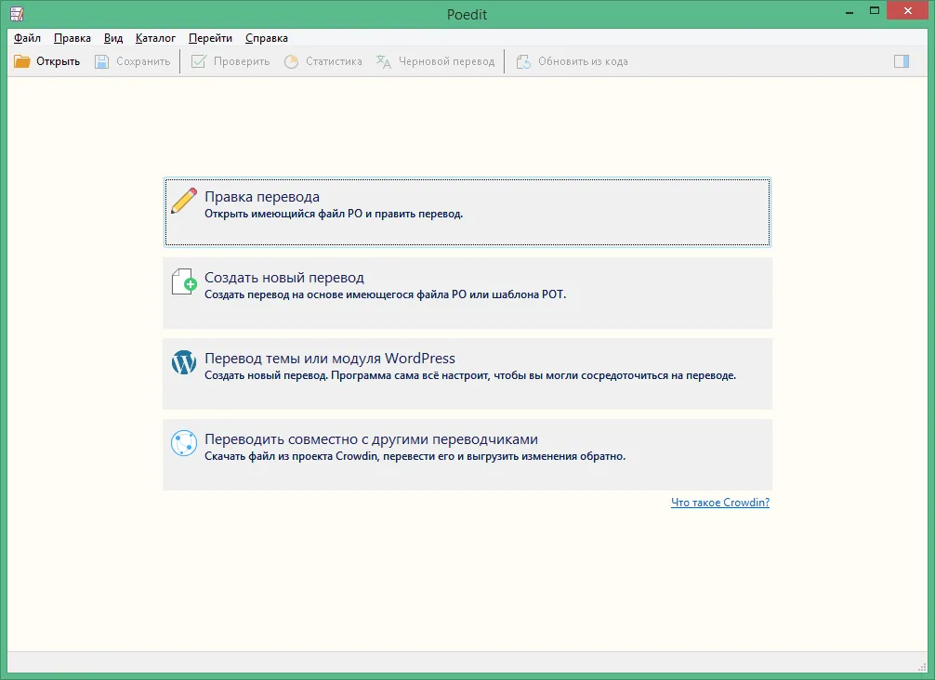Open the Статистика pie chart icon
The width and height of the screenshot is (935, 680).
click(291, 61)
